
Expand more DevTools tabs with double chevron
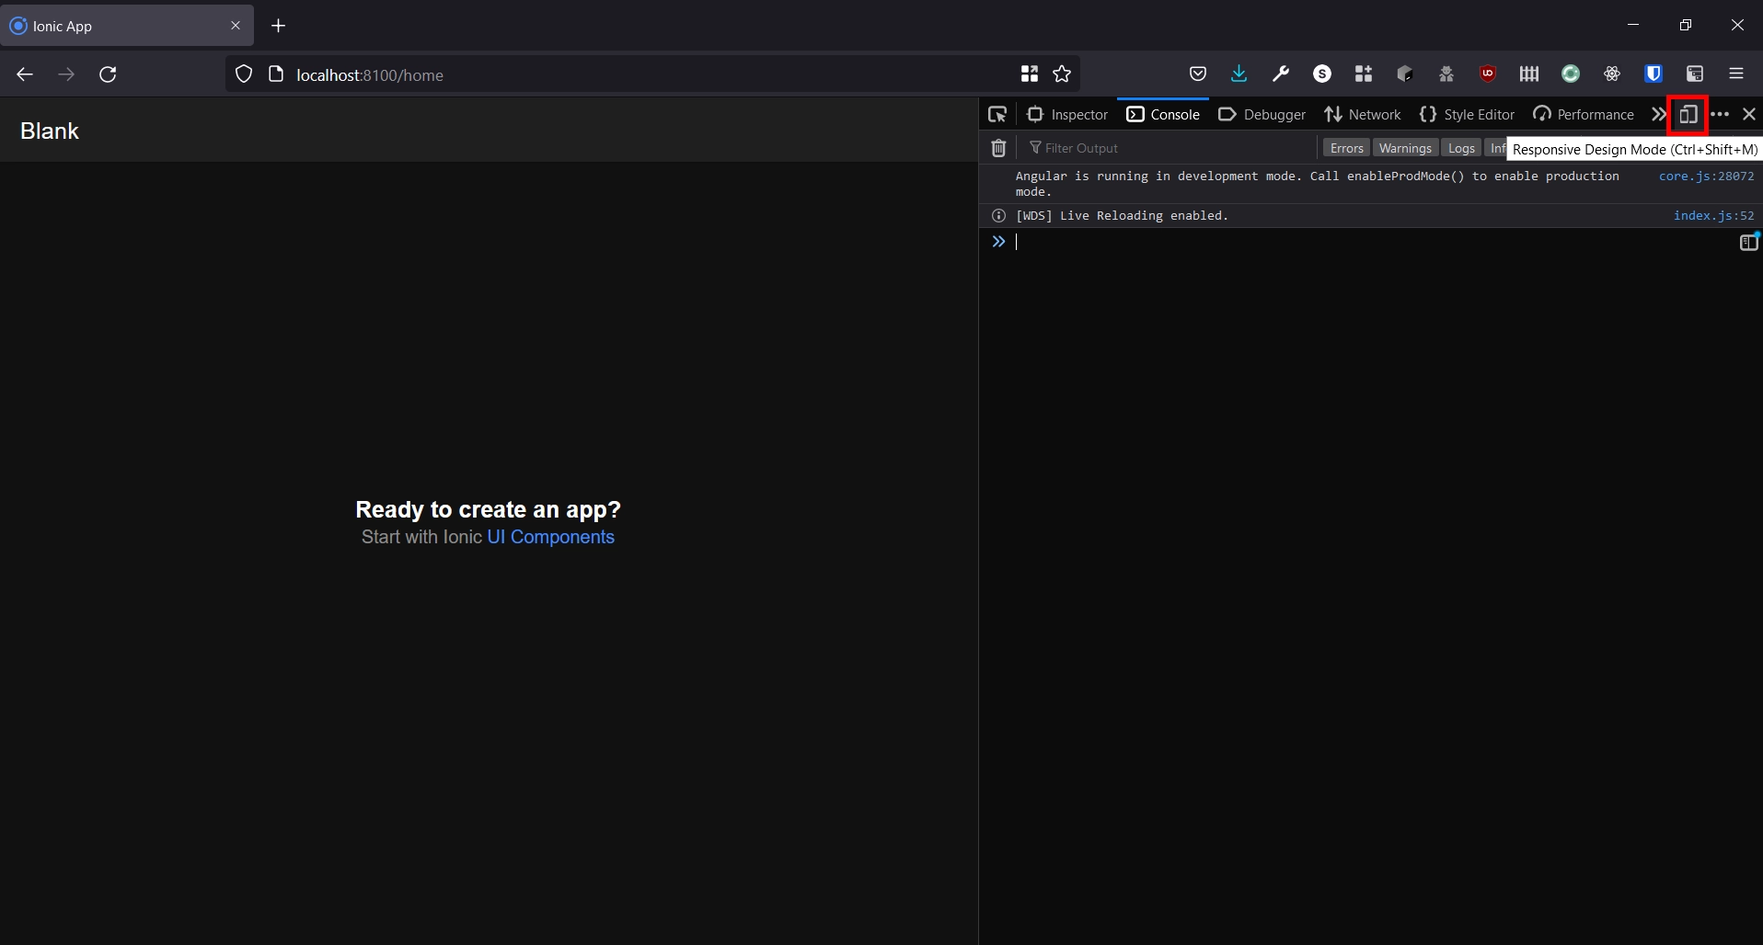click(1658, 114)
